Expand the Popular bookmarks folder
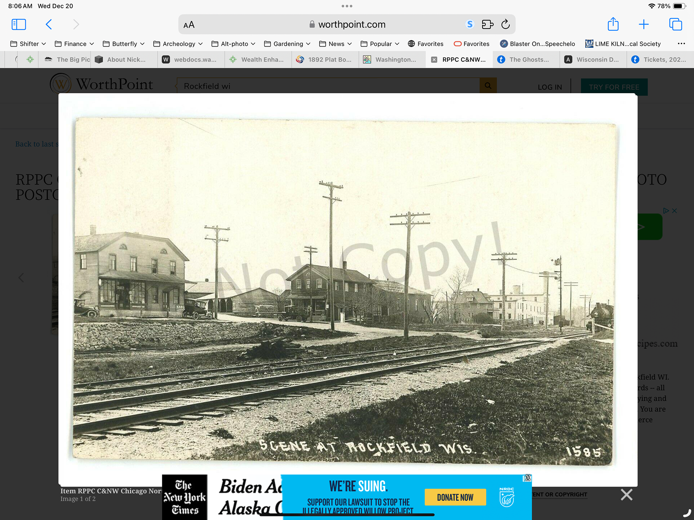 point(380,44)
